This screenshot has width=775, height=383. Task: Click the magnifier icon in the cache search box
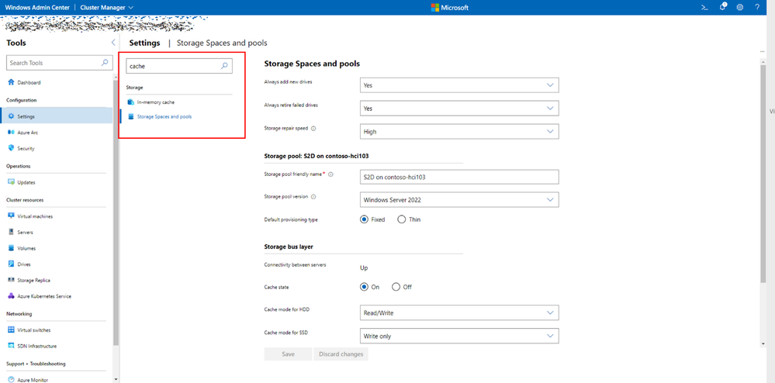click(x=224, y=66)
